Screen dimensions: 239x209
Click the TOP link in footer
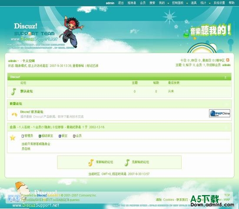[227, 195]
